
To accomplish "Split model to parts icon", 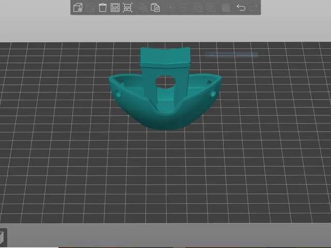I will tap(210, 8).
